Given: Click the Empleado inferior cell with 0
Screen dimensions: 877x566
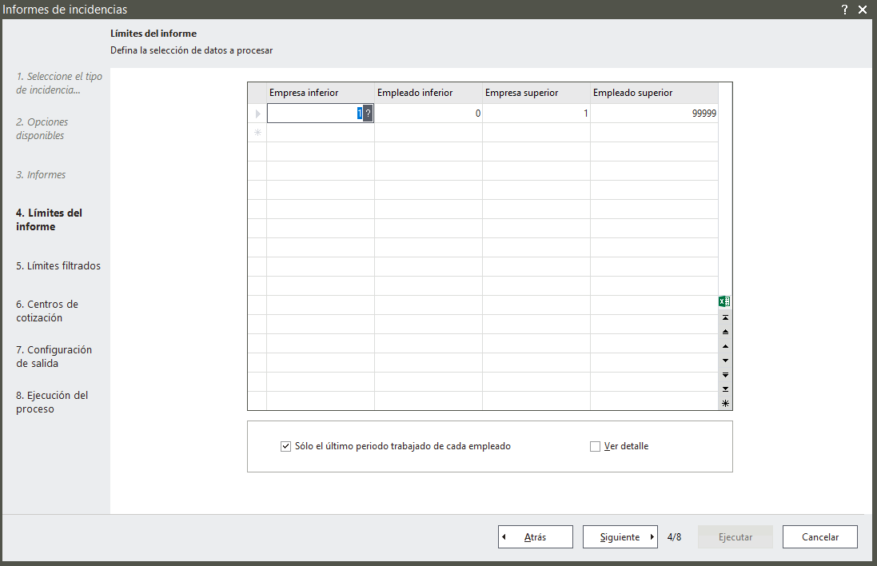Looking at the screenshot, I should point(429,114).
